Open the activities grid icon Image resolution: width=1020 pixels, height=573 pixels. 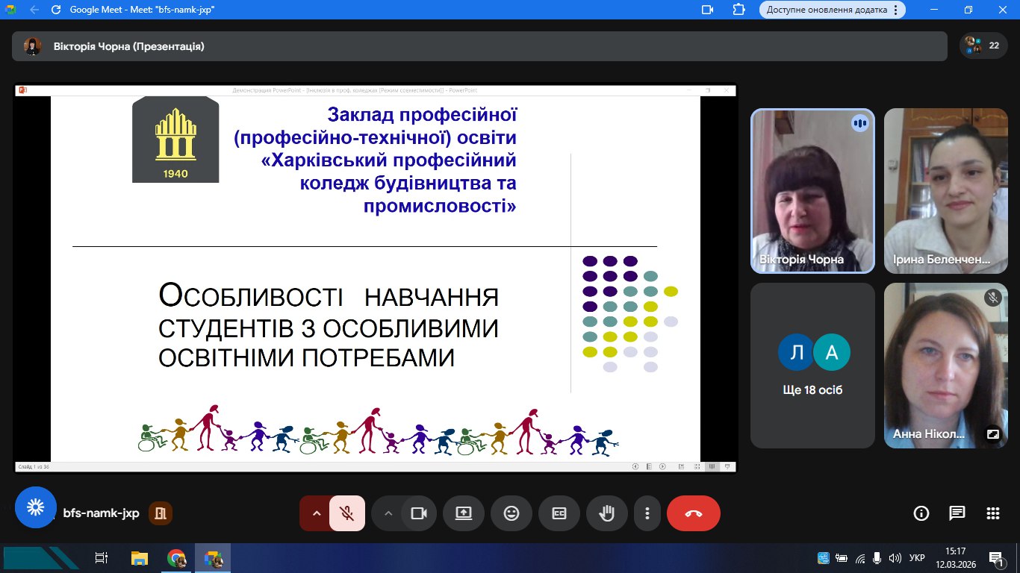[x=992, y=513]
